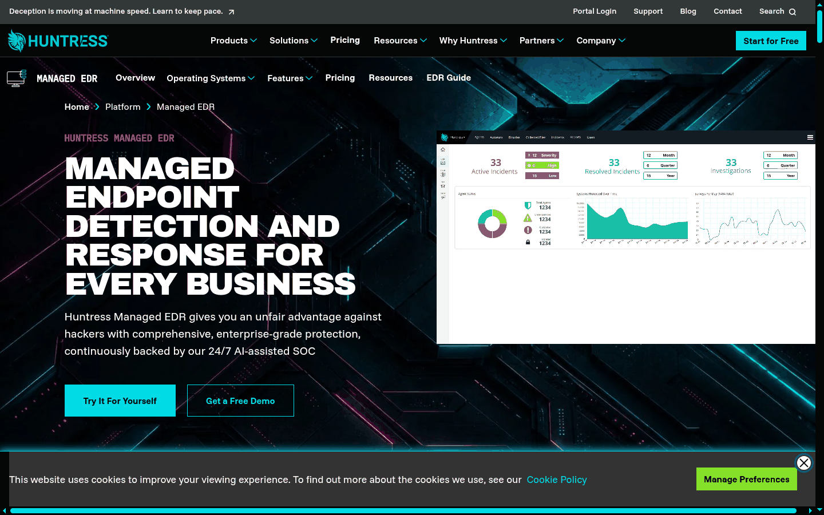Expand the Solutions dropdown
824x515 pixels.
pos(294,41)
